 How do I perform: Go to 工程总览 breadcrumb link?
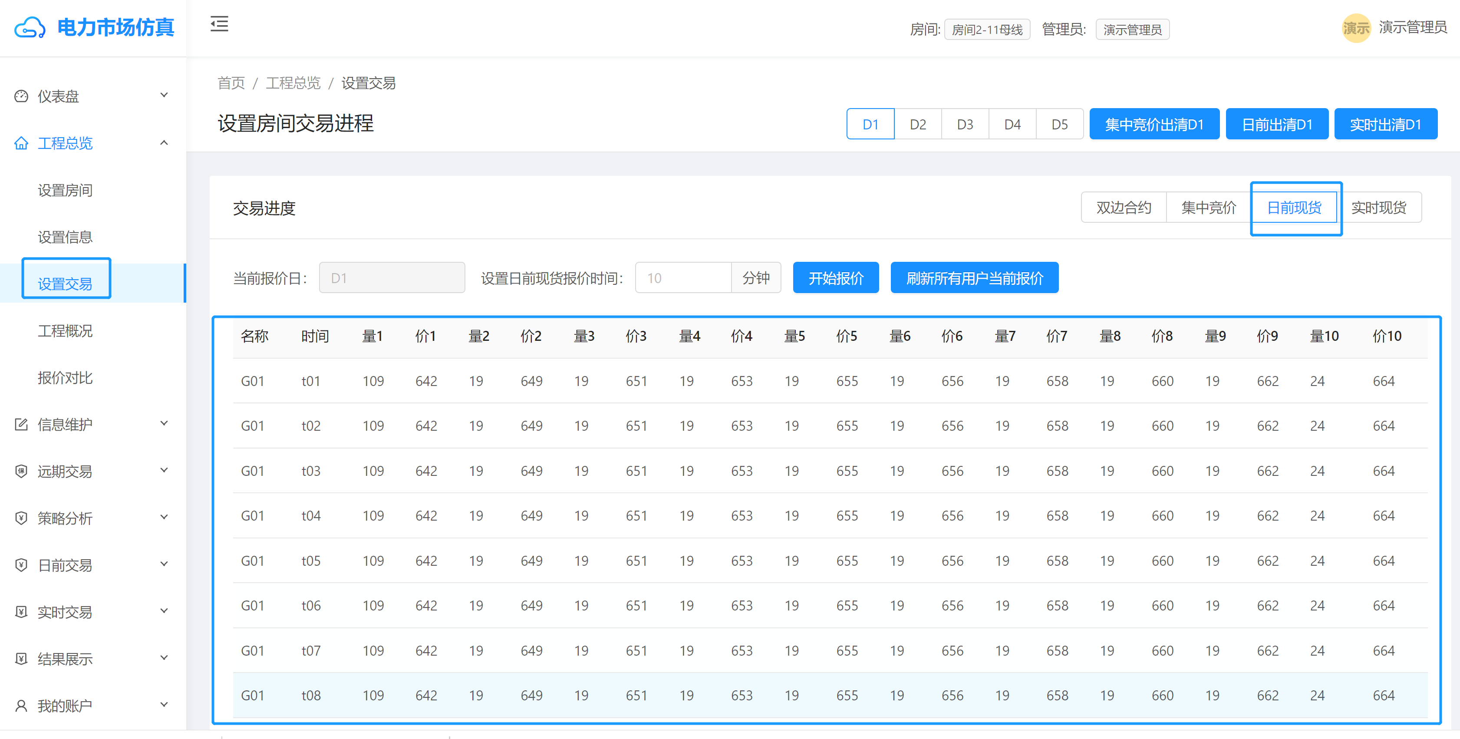click(x=293, y=83)
